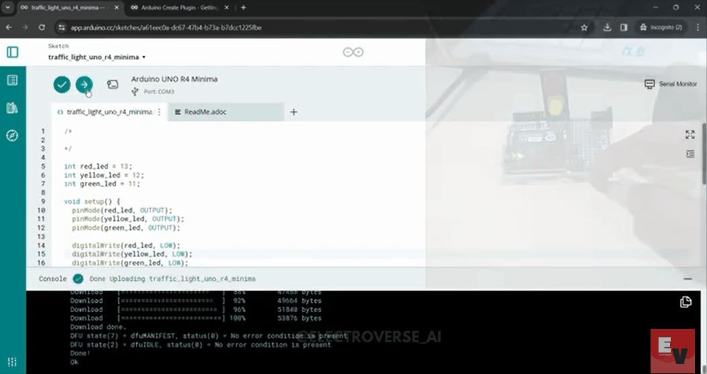Open sketch name dropdown arrow

tap(144, 57)
